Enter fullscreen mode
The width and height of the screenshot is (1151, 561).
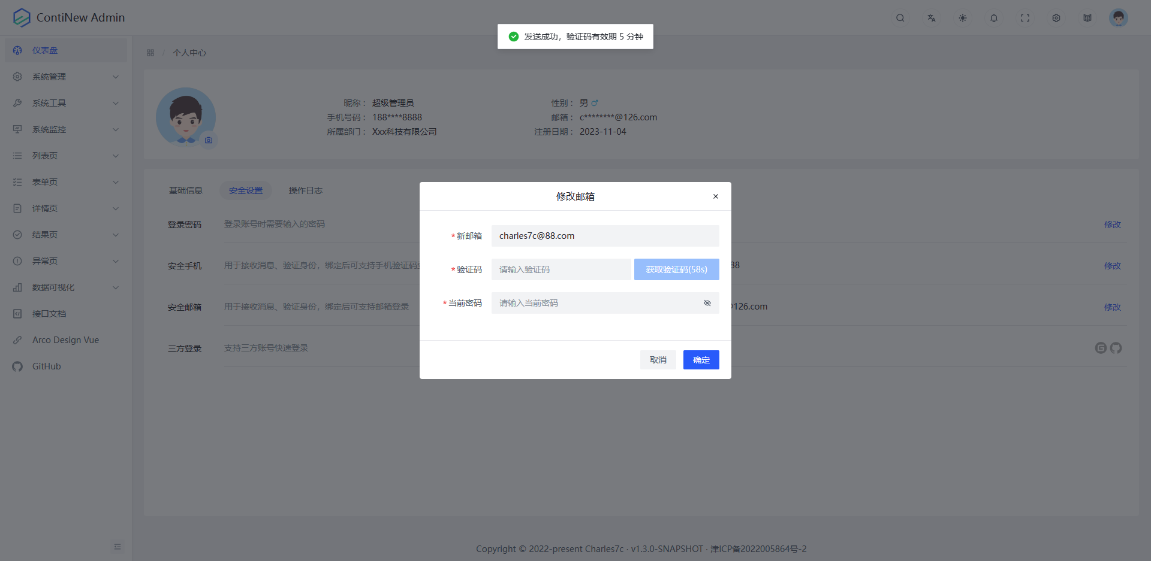(x=1025, y=18)
